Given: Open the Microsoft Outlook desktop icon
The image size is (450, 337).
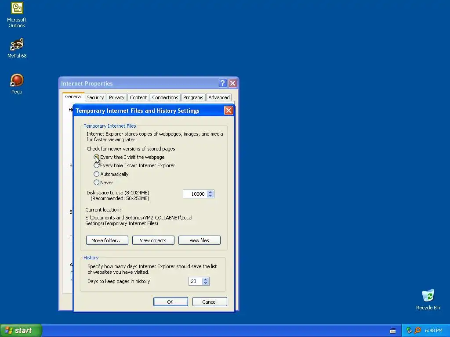Looking at the screenshot, I should 17,15.
